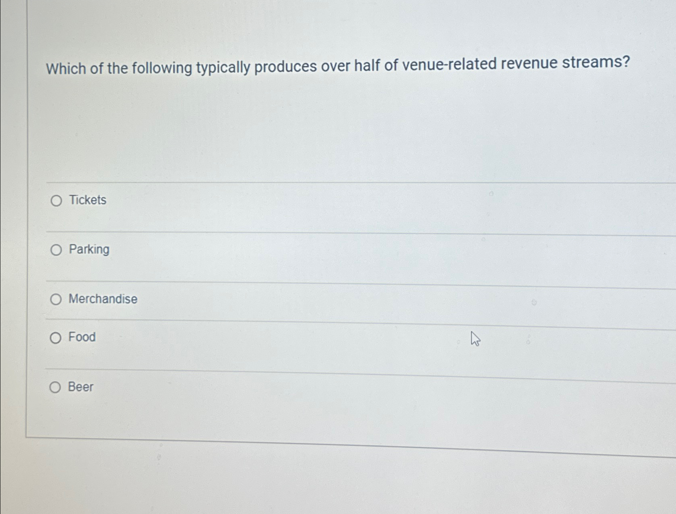Click the Beer answer label text
676x514 pixels.
click(81, 387)
